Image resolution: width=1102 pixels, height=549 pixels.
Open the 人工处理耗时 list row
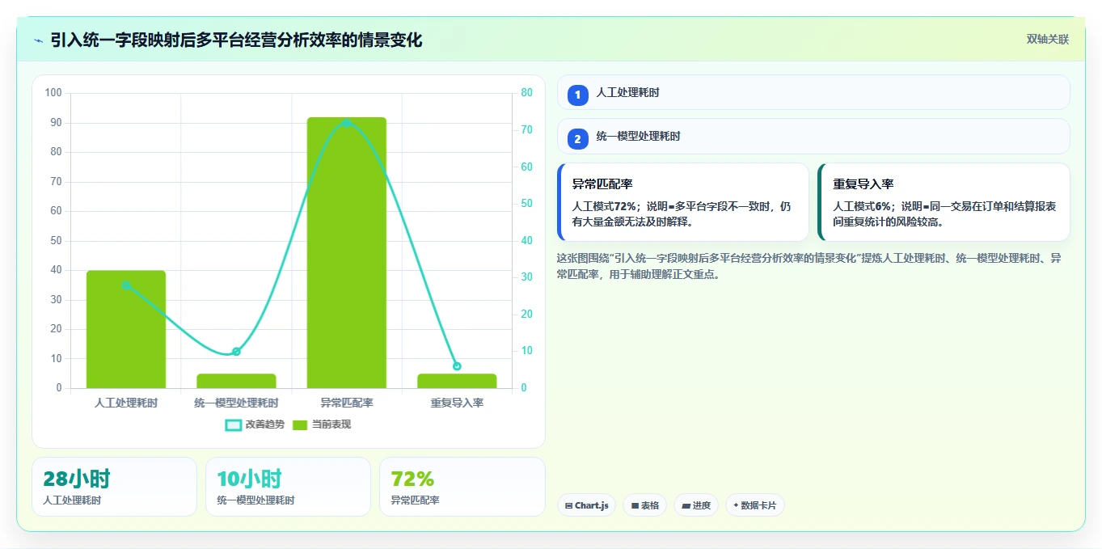[x=813, y=92]
